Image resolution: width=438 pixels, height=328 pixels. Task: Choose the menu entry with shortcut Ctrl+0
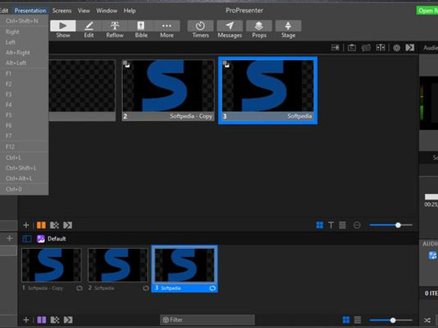point(24,189)
